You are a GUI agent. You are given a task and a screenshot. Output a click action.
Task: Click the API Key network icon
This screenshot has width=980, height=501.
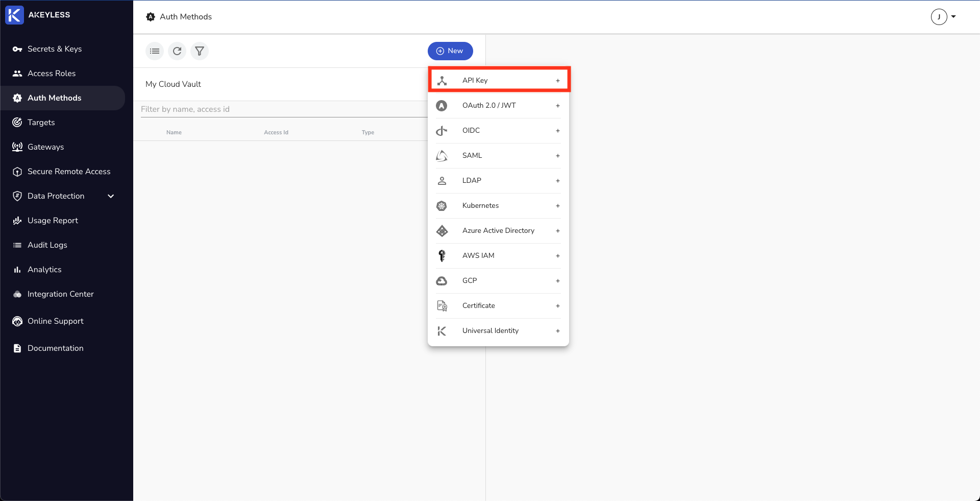[x=442, y=81]
